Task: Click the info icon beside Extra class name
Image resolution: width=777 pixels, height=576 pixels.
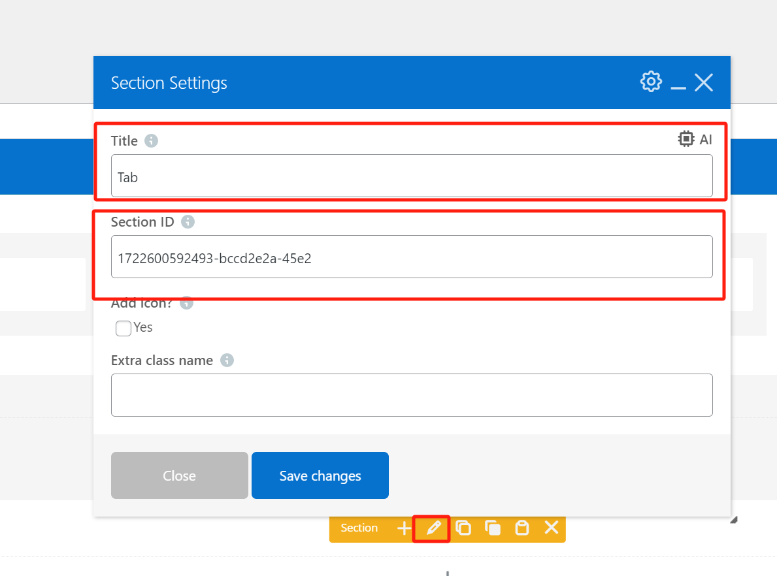Action: (227, 360)
